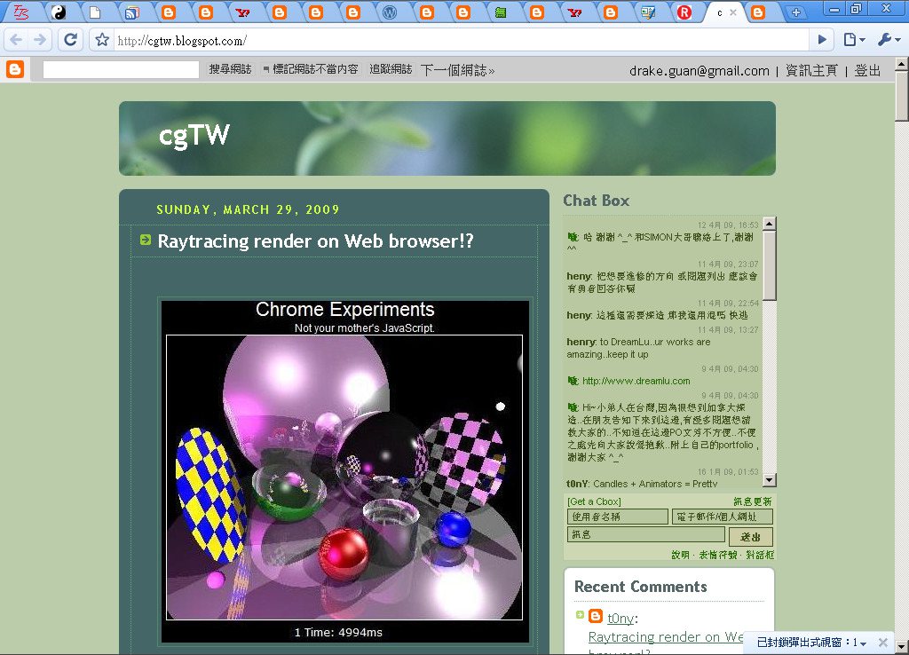
Task: Switch to the WordPress icon tab
Action: 390,12
